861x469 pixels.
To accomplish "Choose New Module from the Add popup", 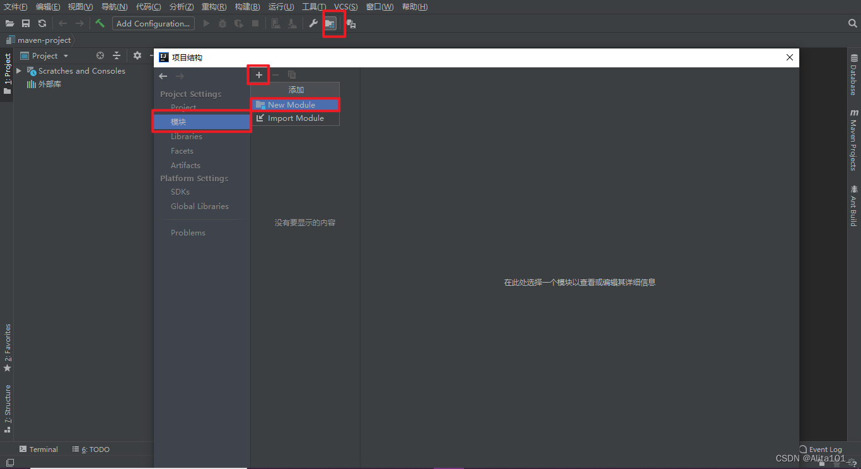I will (295, 105).
